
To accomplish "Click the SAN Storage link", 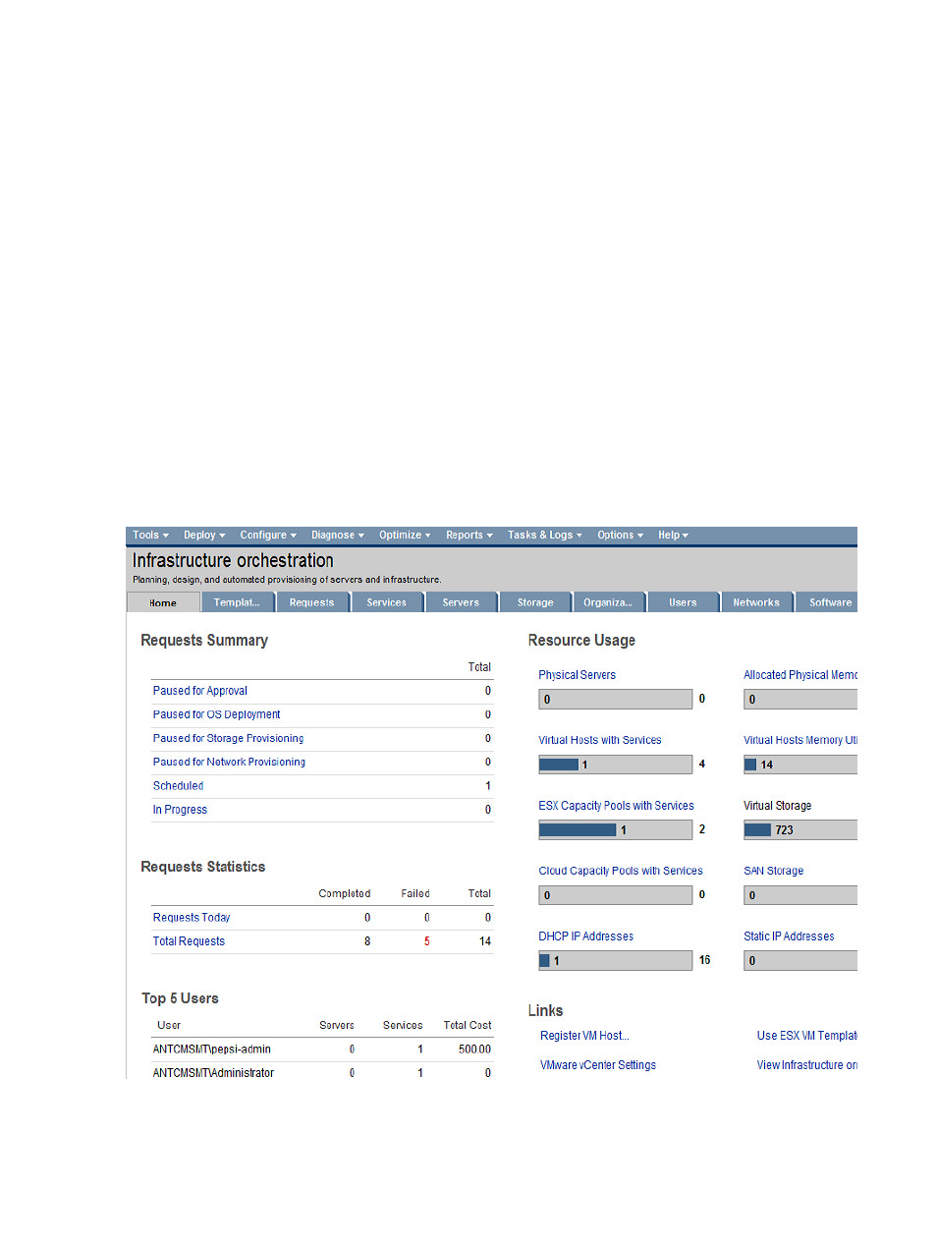I will point(774,871).
